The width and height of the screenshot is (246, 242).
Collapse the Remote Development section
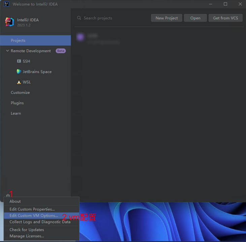pos(7,51)
